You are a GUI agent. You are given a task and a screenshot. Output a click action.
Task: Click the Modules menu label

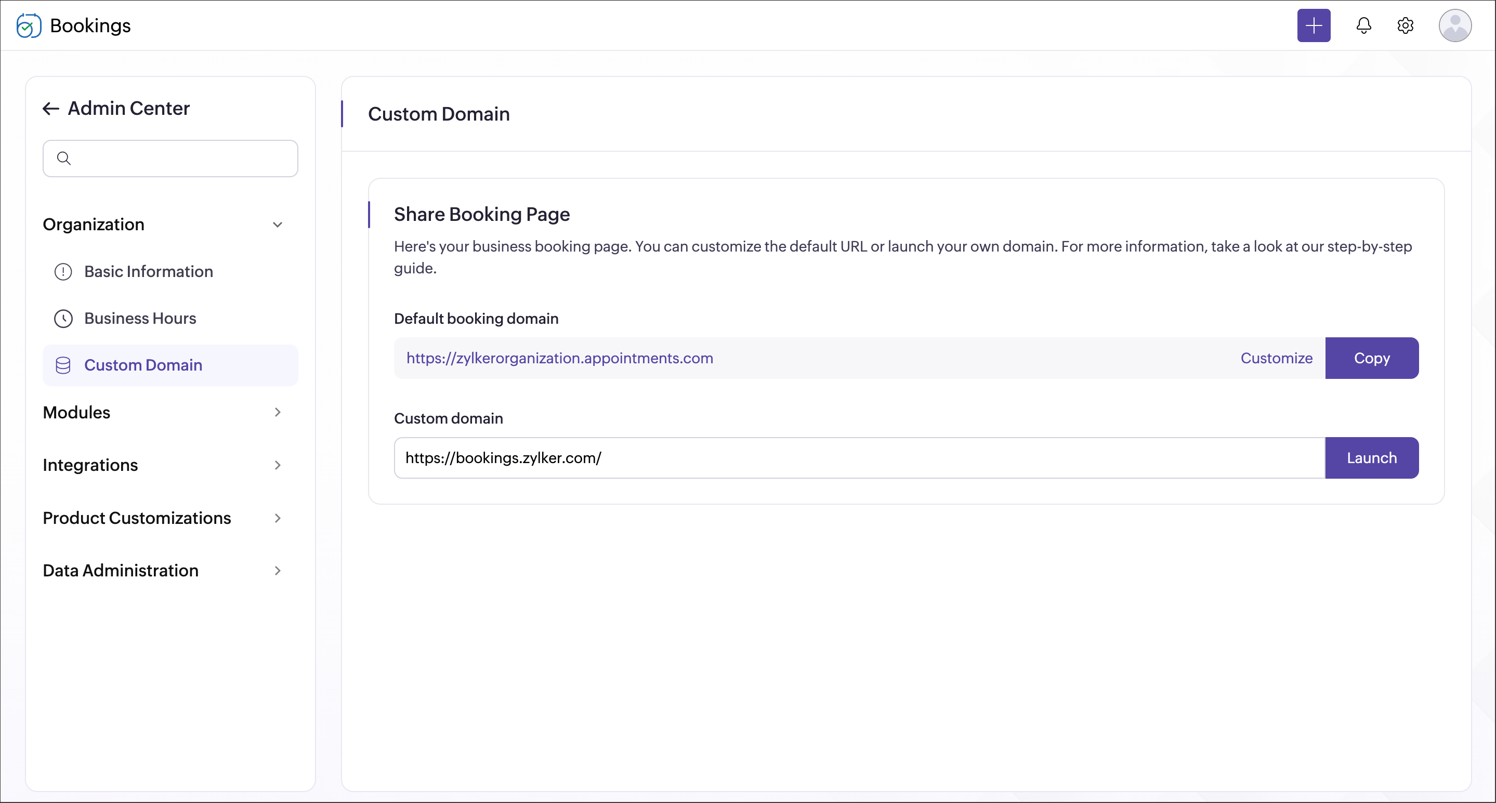[x=76, y=412]
